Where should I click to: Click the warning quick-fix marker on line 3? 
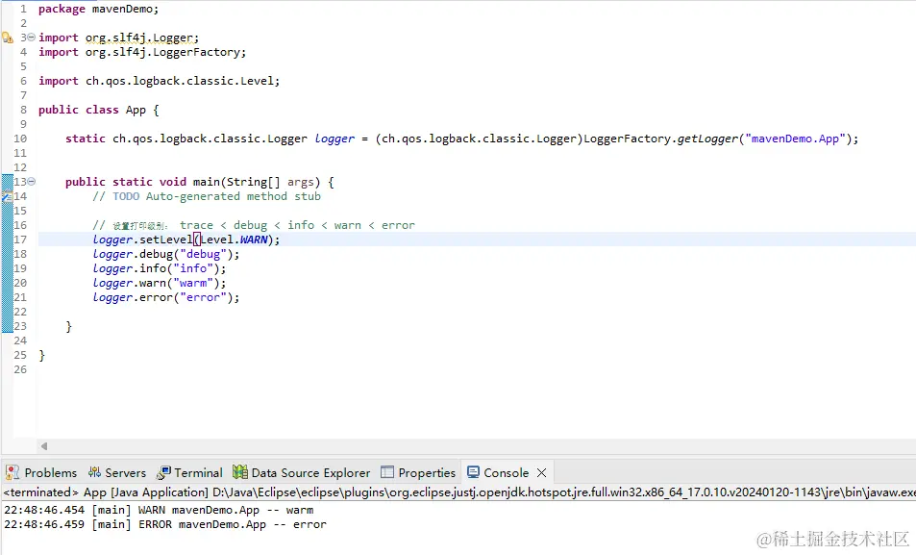click(x=7, y=38)
